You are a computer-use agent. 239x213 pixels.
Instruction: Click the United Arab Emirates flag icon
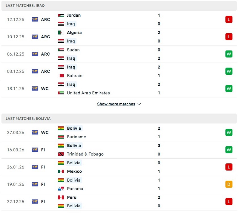(x=61, y=93)
